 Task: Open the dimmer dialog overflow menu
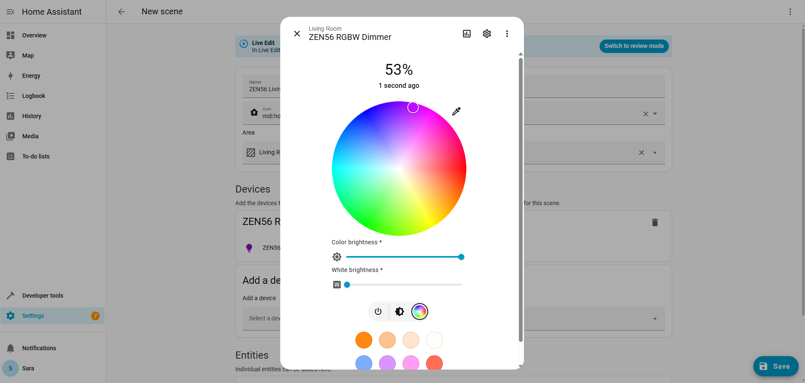coord(507,34)
